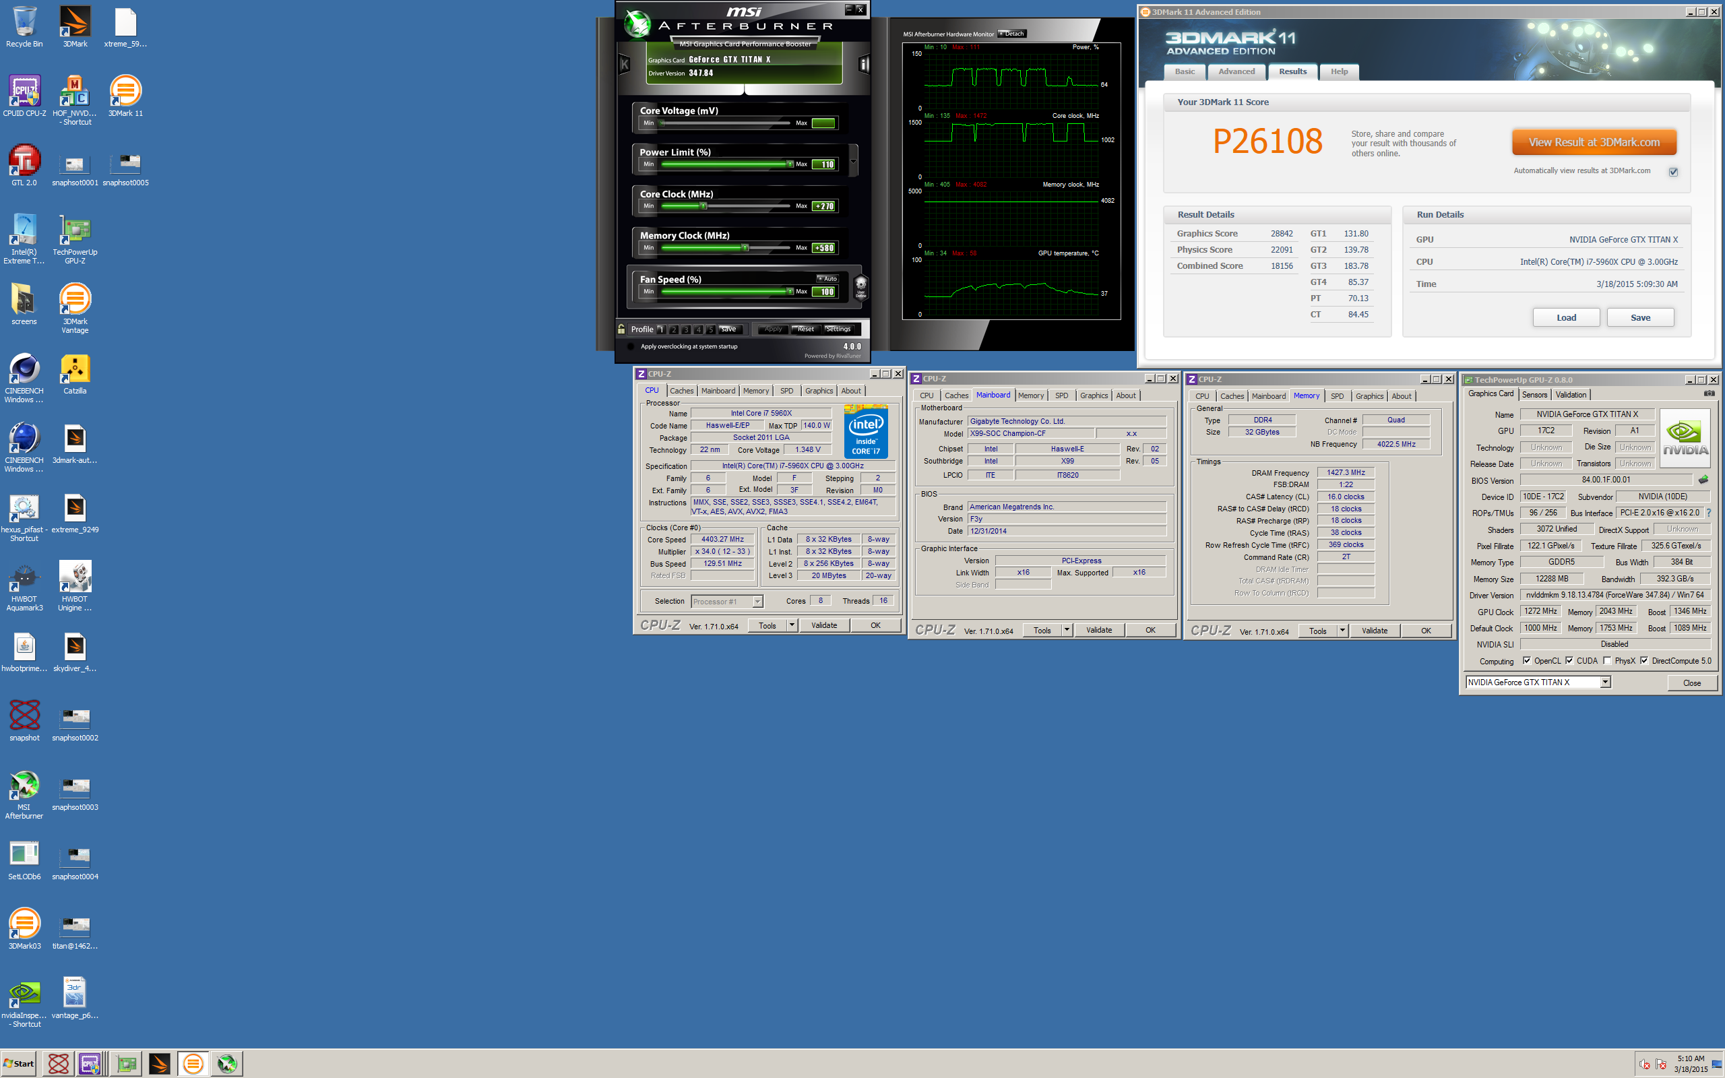The width and height of the screenshot is (1725, 1078).
Task: Open the HWBOT Aquamark3 desktop icon
Action: click(24, 587)
